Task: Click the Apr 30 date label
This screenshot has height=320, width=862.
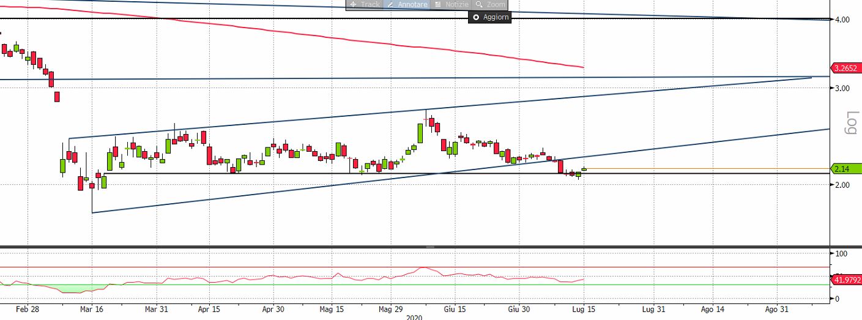Action: pos(273,310)
